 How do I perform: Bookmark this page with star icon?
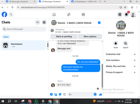click(x=125, y=7)
